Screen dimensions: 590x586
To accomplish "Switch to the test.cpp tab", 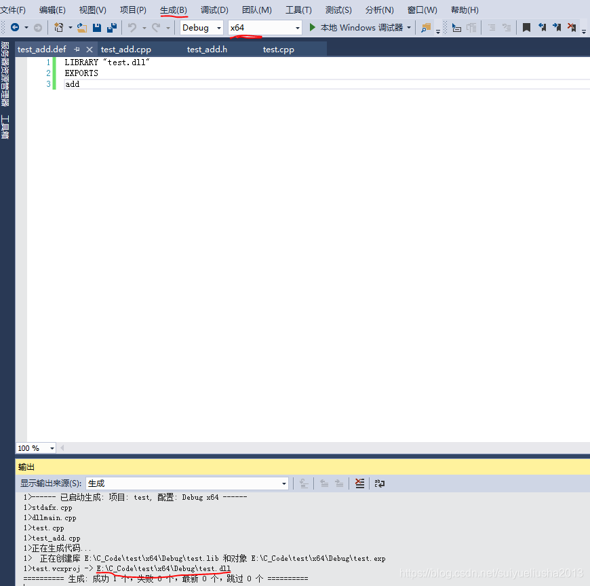I will point(278,49).
